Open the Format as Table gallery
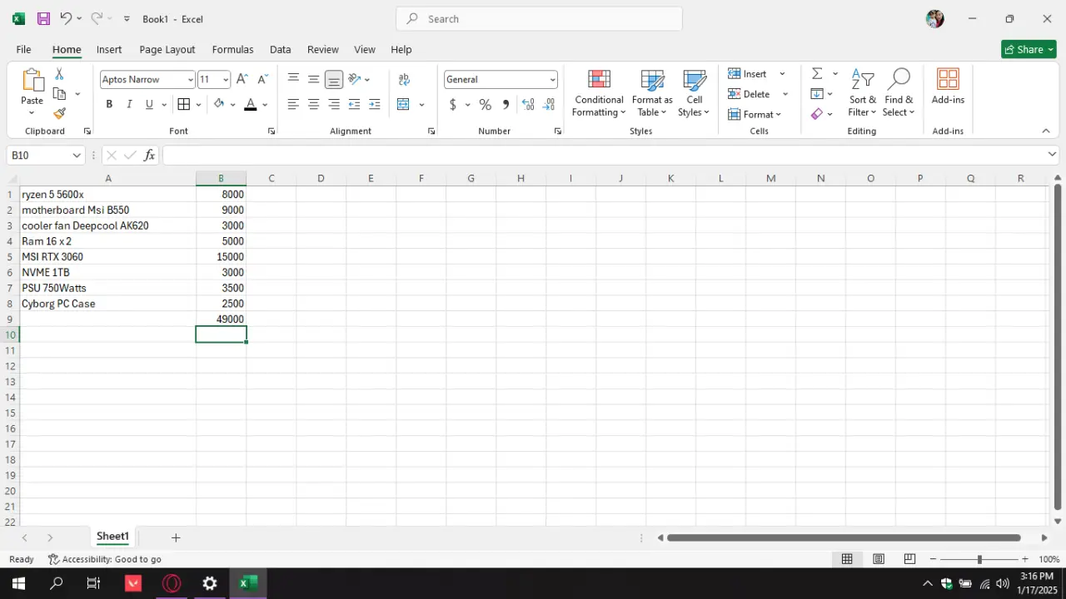 (652, 93)
